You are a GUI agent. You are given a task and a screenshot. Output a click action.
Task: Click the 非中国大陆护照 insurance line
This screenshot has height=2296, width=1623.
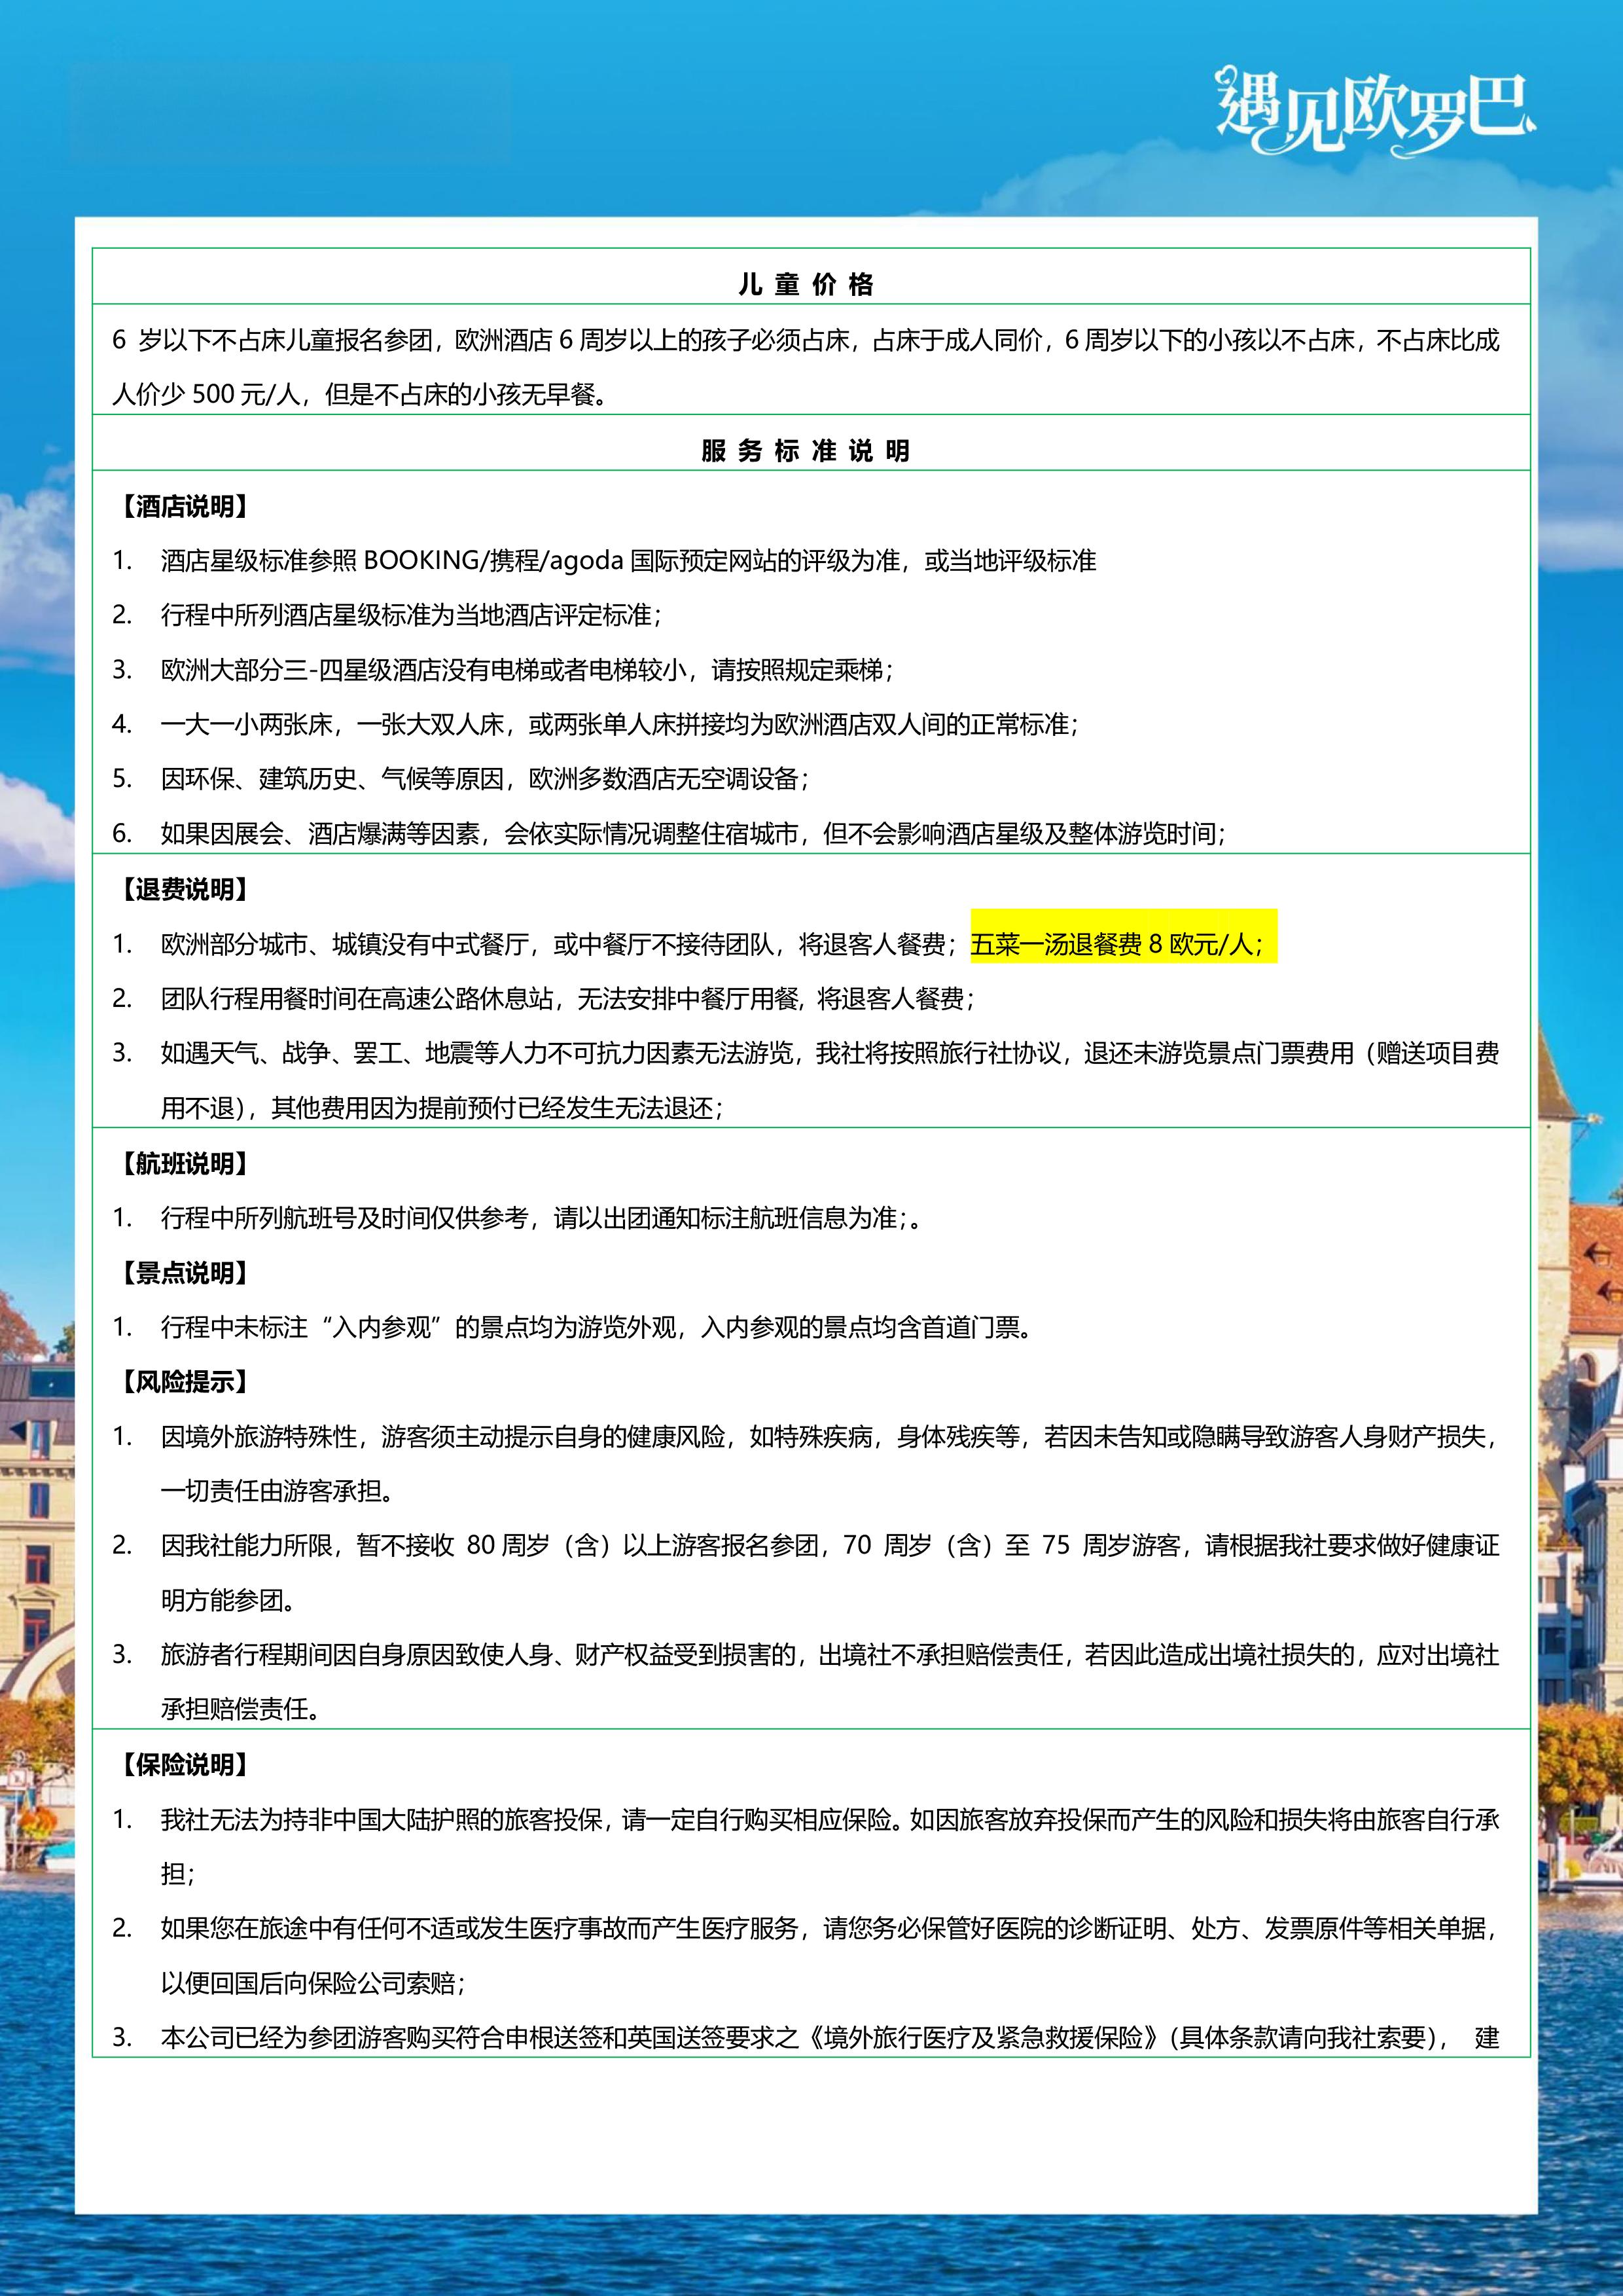829,1820
